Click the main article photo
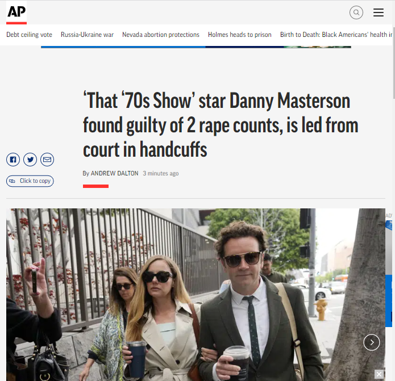This screenshot has height=381, width=395. click(196, 295)
